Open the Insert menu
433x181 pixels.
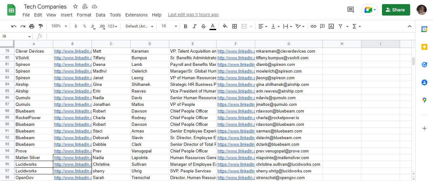tap(67, 15)
